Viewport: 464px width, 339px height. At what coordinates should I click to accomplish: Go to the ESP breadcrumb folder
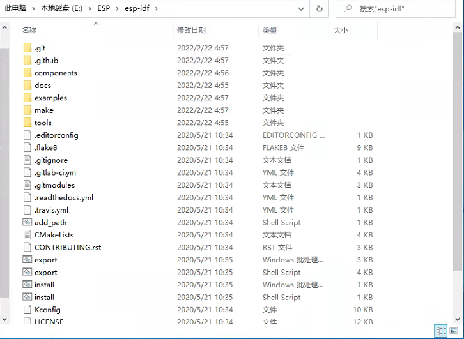point(104,8)
